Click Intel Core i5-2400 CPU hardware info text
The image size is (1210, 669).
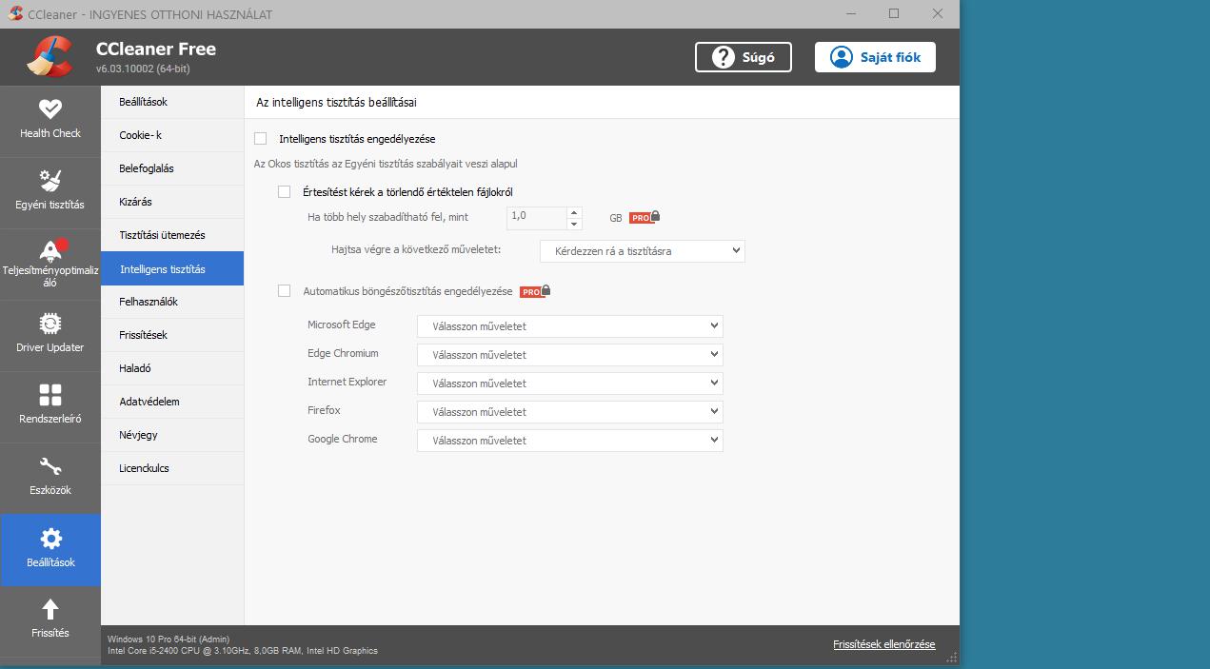pos(243,651)
